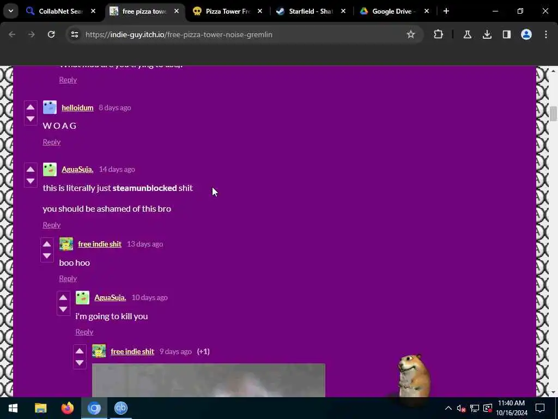This screenshot has height=419, width=558.
Task: Upvote the 'boo hoo' comment
Action: (47, 244)
